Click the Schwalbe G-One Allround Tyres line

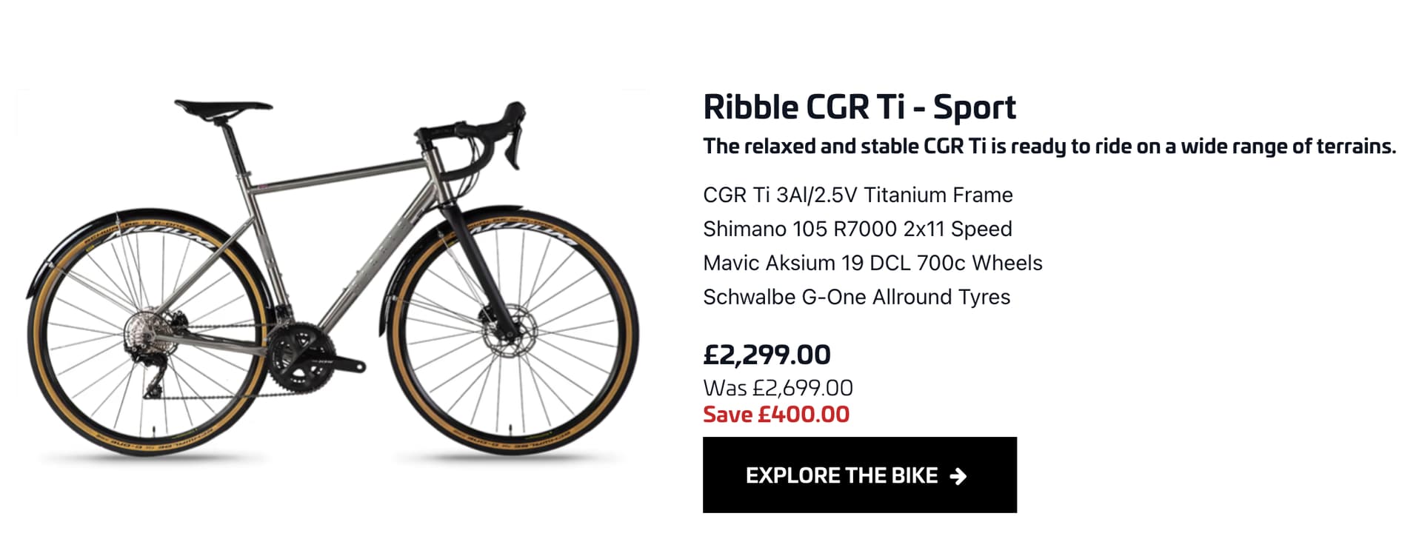[x=856, y=297]
